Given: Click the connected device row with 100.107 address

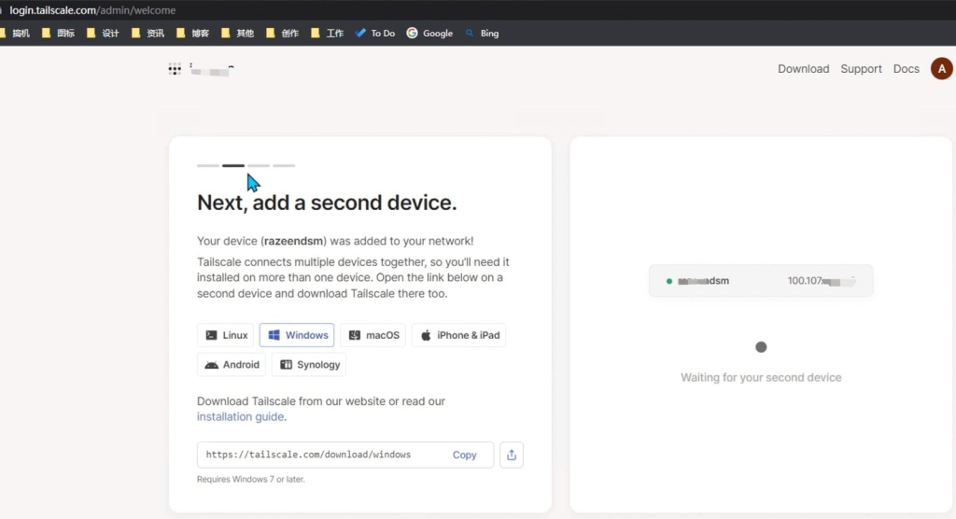Looking at the screenshot, I should [x=761, y=281].
